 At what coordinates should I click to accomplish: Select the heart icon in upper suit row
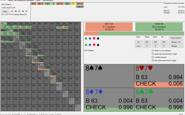point(94,39)
